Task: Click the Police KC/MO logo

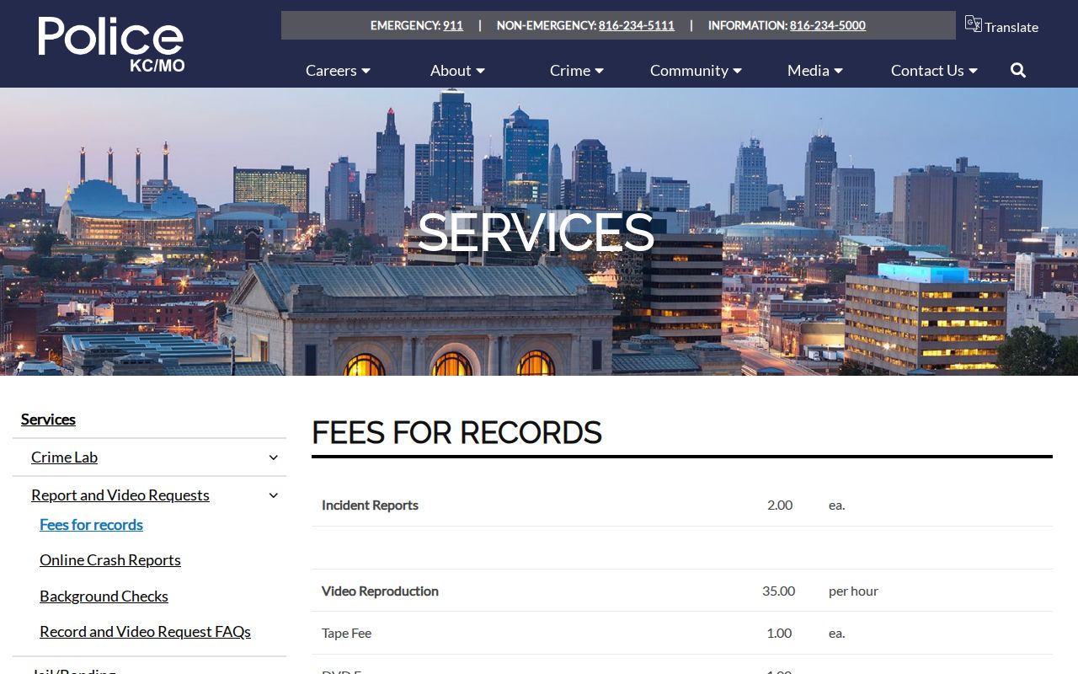Action: point(111,45)
